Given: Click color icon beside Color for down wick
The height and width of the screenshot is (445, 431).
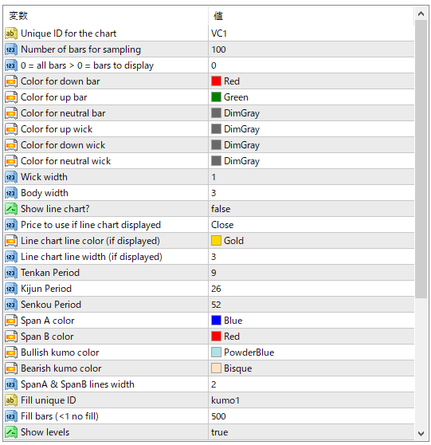Looking at the screenshot, I should tap(11, 145).
